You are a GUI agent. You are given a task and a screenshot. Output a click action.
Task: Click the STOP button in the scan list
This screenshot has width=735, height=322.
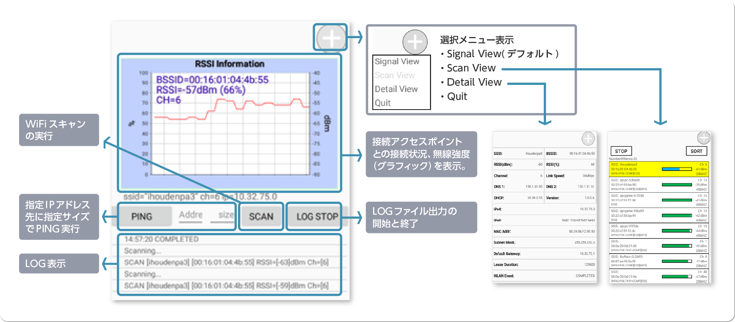pyautogui.click(x=621, y=151)
